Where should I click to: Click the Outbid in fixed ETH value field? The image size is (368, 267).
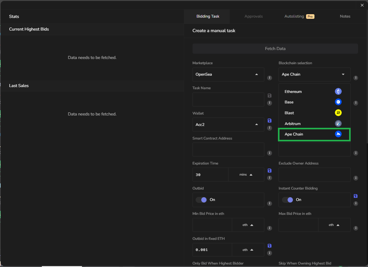pos(212,250)
